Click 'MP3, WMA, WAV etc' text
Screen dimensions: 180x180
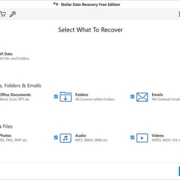coord(91,140)
